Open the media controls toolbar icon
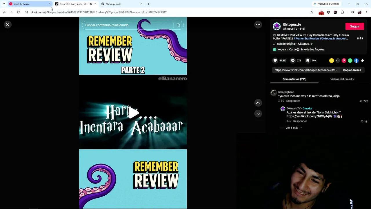The width and height of the screenshot is (371, 209). tap(352, 12)
